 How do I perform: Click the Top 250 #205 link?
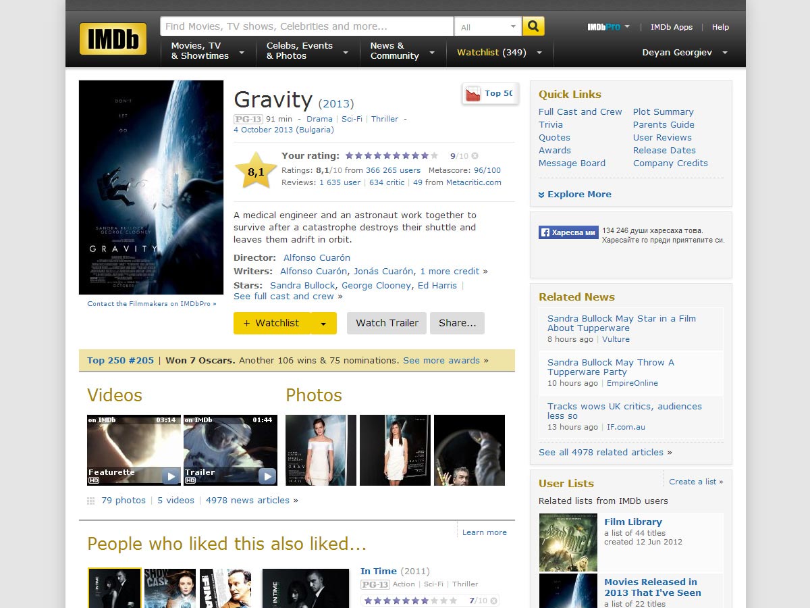click(120, 361)
